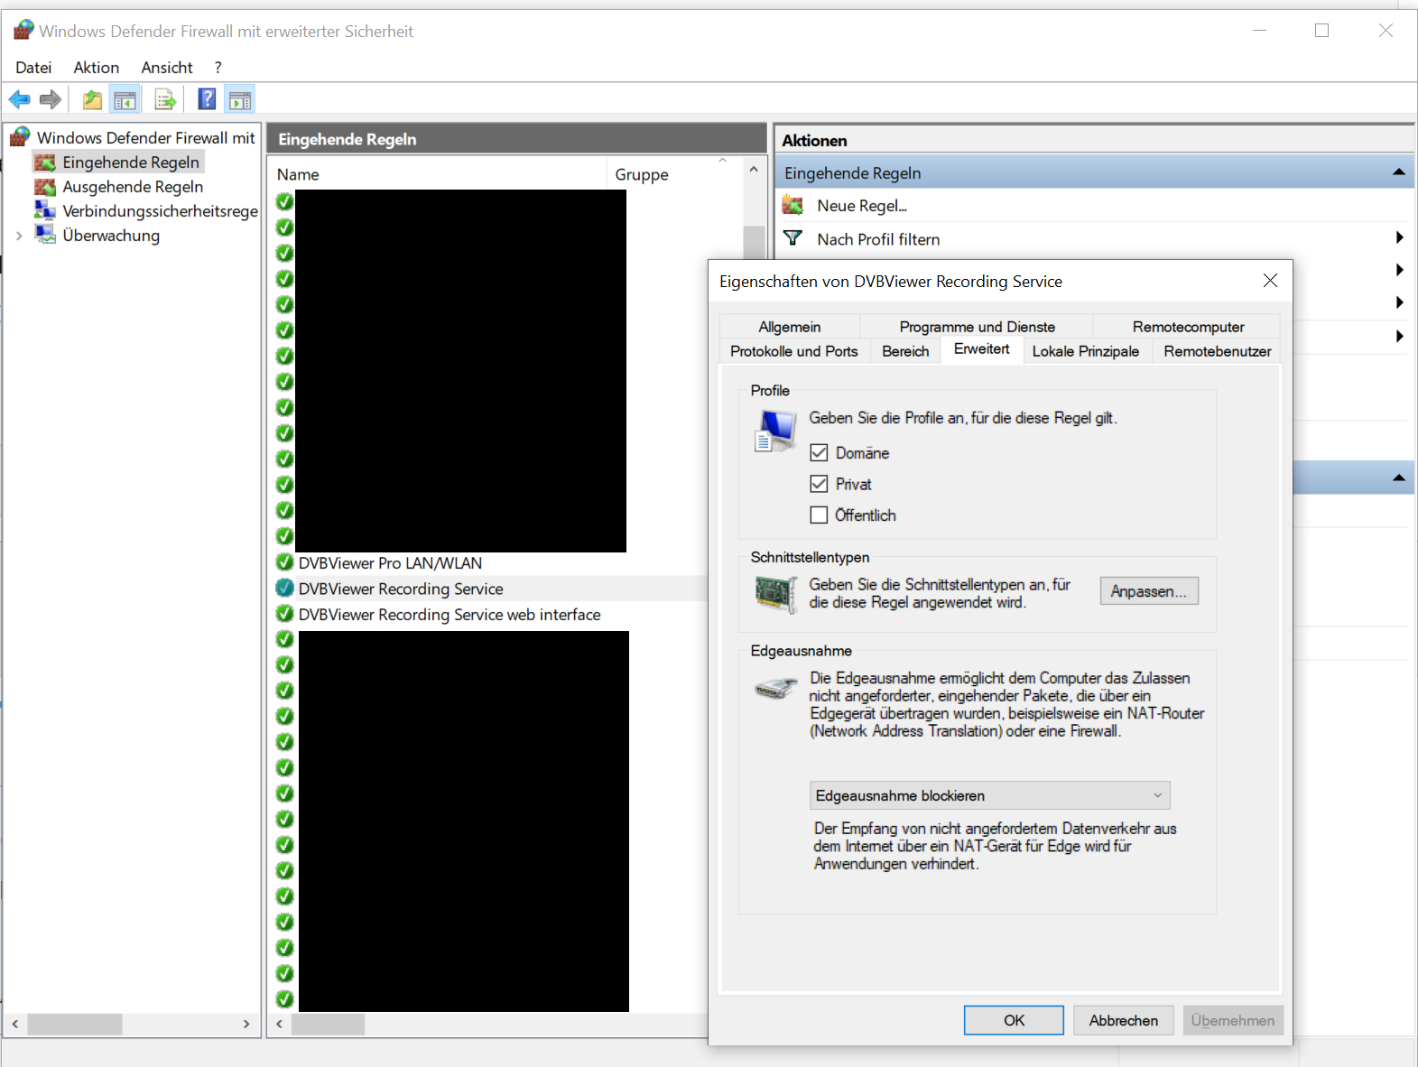Go forward with the gray right arrow
The height and width of the screenshot is (1067, 1418).
coord(51,99)
